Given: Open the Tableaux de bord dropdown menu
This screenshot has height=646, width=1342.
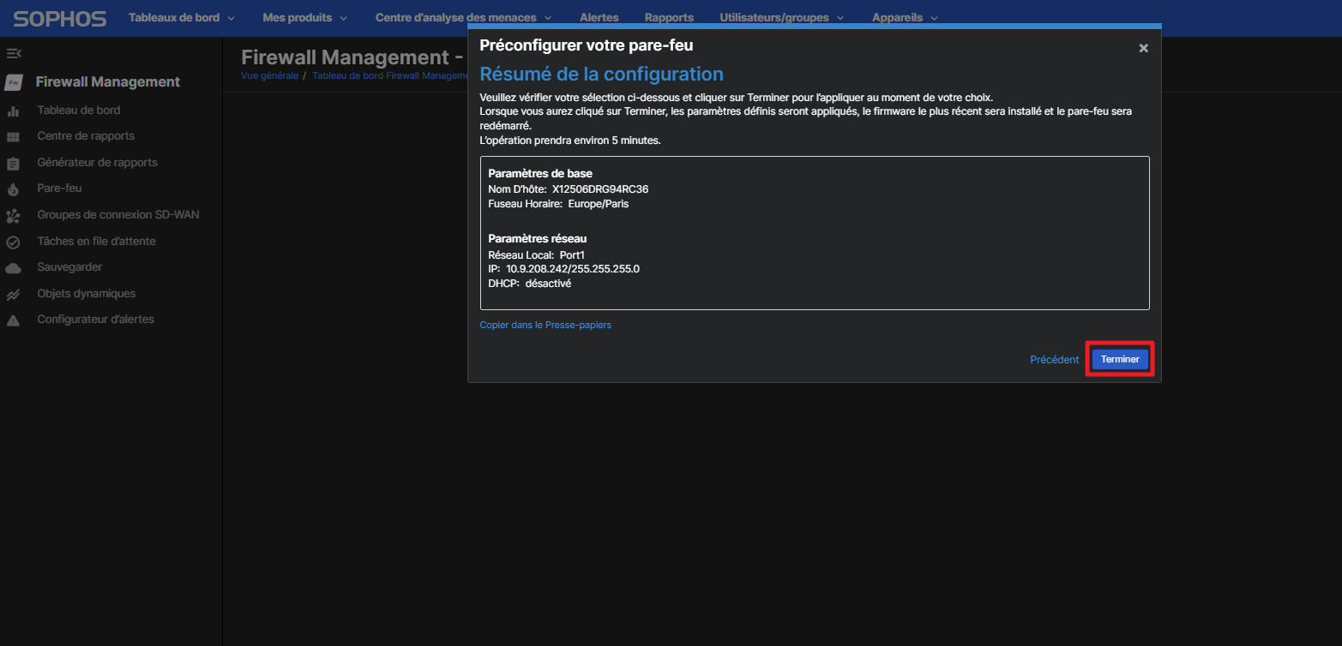Looking at the screenshot, I should (182, 17).
